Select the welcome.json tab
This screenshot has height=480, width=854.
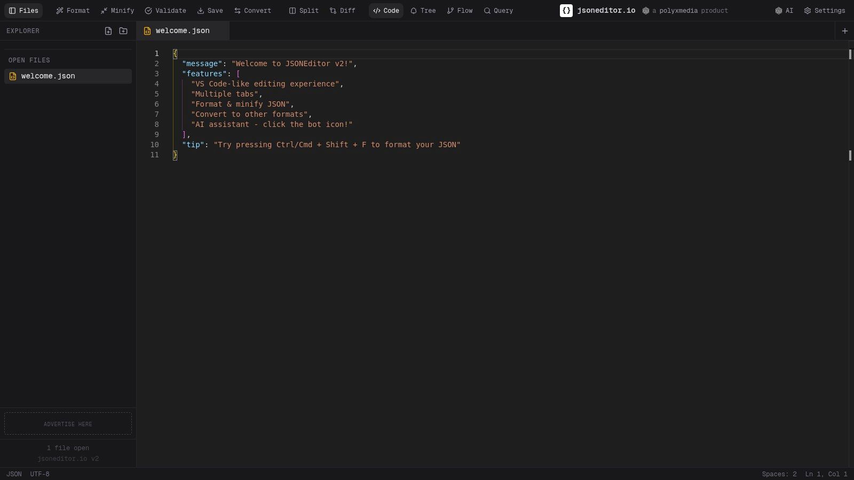(x=181, y=30)
